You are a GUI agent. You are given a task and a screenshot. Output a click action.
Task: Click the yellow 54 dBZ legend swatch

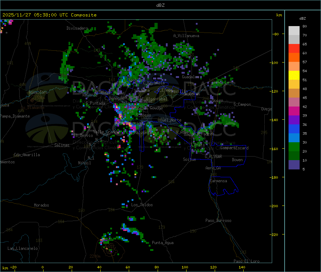point(294,75)
